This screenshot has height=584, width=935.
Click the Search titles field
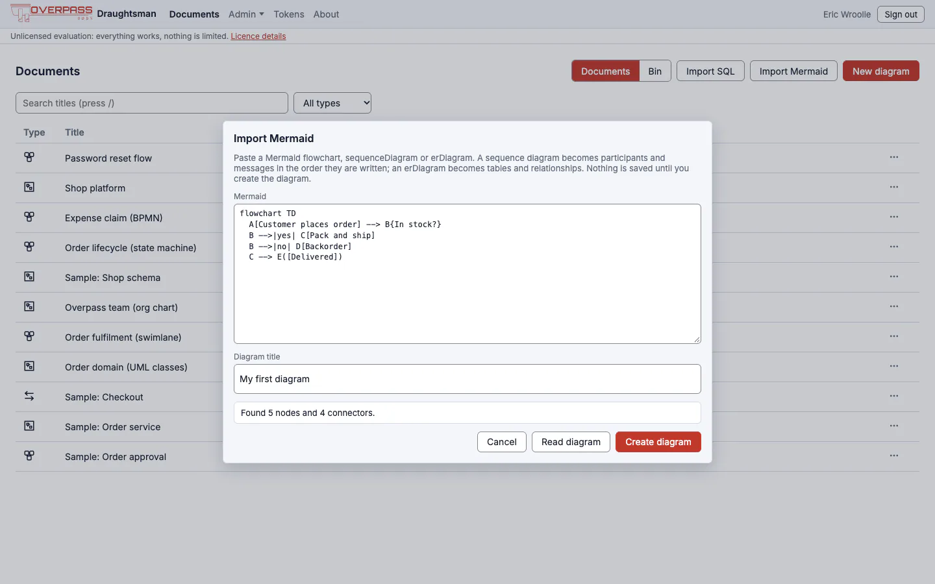click(x=152, y=103)
